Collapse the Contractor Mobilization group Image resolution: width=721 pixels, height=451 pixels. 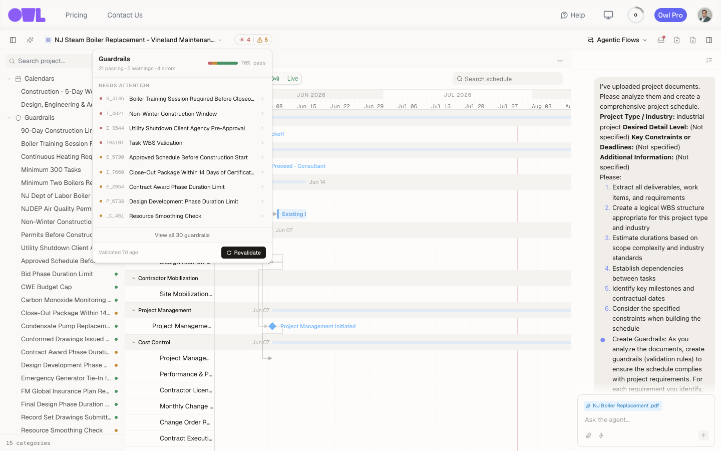tap(134, 278)
